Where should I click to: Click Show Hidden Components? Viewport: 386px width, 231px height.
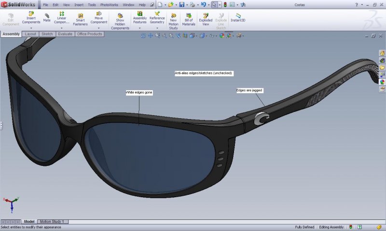click(120, 22)
